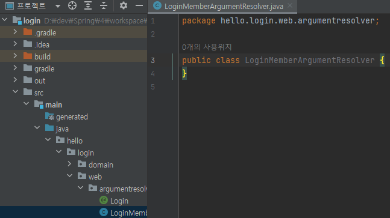
Task: Open the Project view dropdown arrow
Action: click(x=58, y=6)
